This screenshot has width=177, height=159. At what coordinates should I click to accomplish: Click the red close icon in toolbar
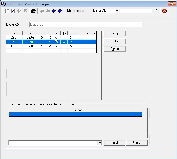(165, 11)
